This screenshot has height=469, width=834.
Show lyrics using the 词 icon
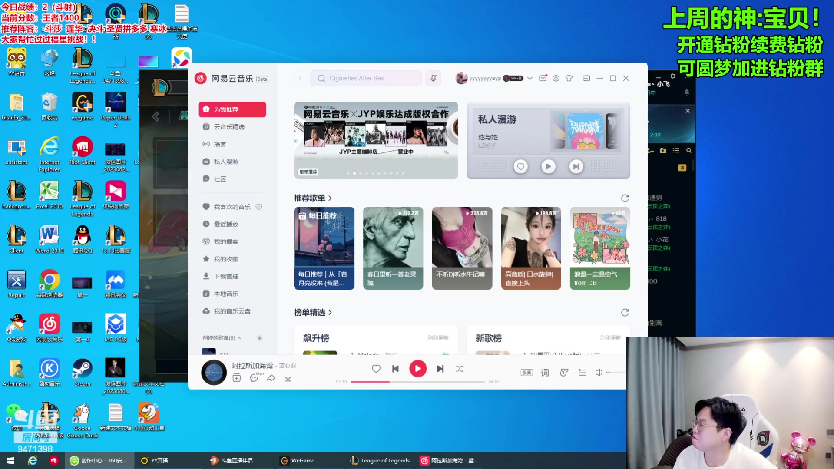(544, 372)
